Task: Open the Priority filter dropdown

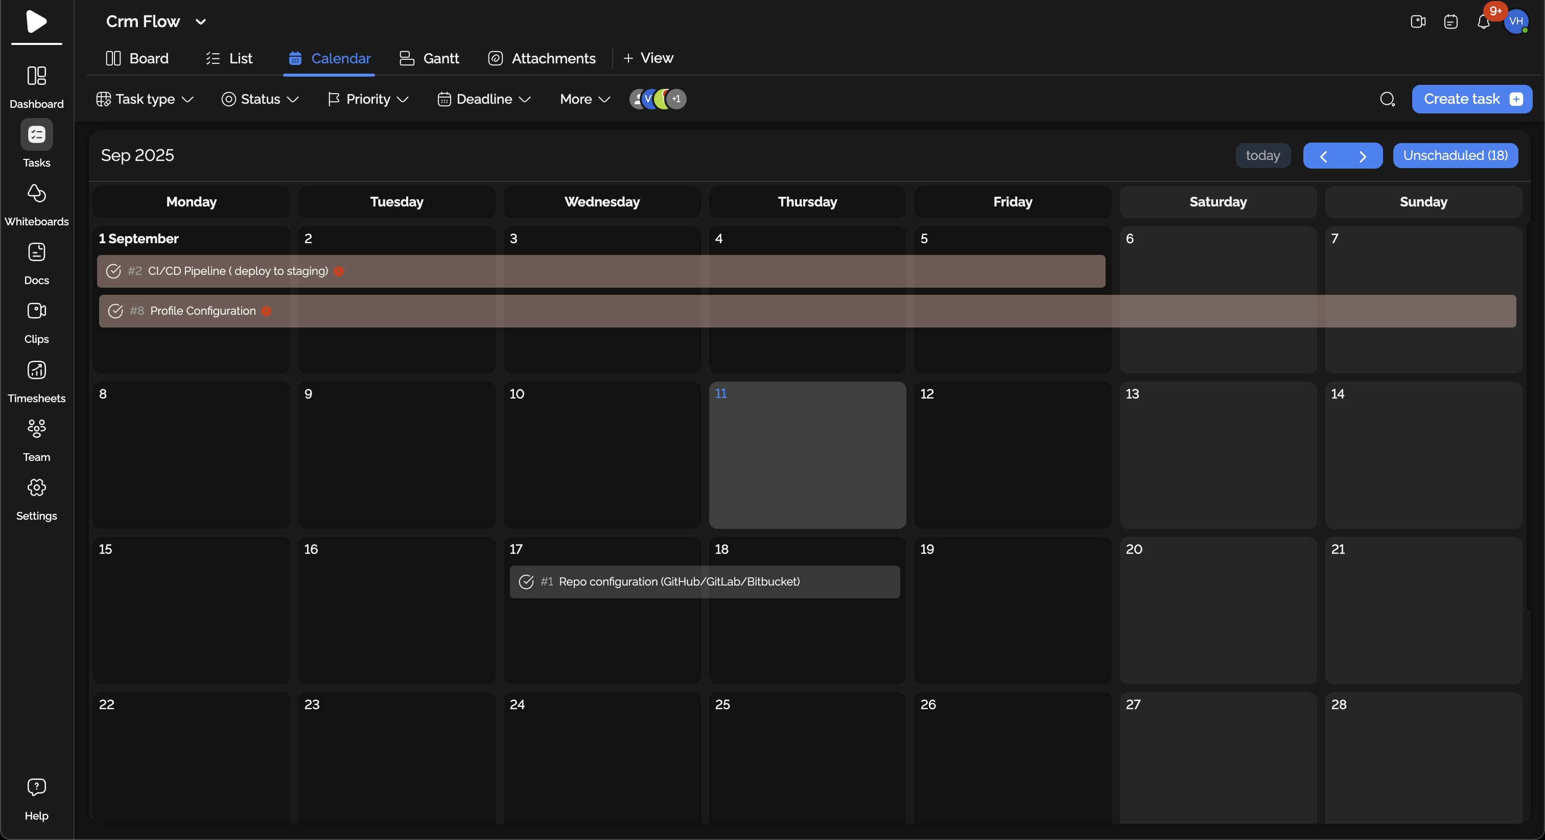Action: tap(368, 99)
